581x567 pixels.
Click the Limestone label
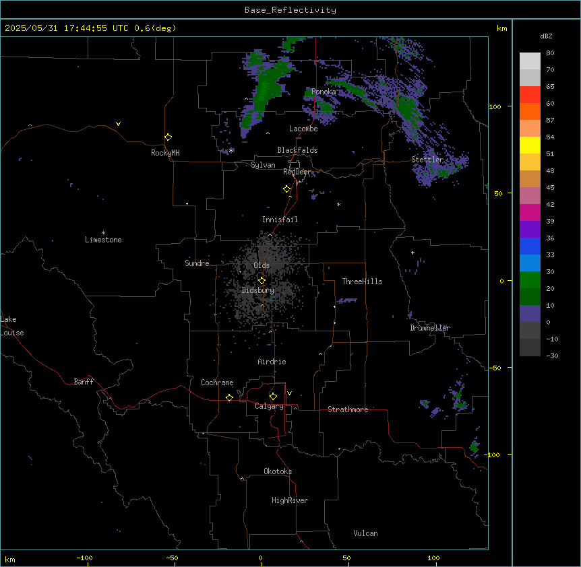click(103, 240)
